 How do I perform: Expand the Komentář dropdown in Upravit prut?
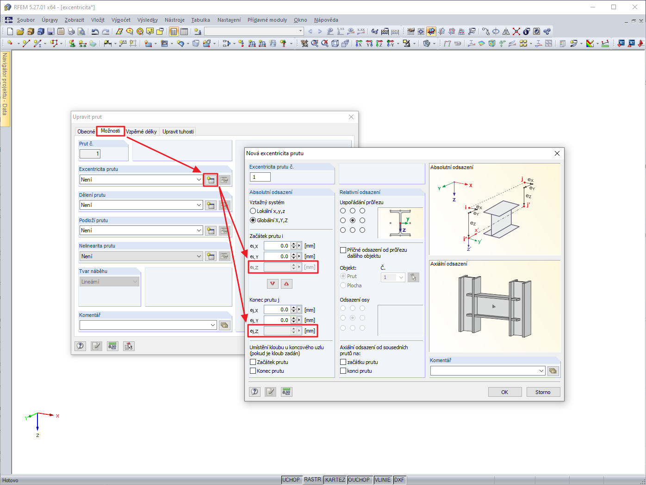[x=213, y=325]
